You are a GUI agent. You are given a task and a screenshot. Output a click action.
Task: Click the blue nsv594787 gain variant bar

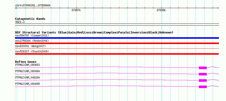pos(117,38)
